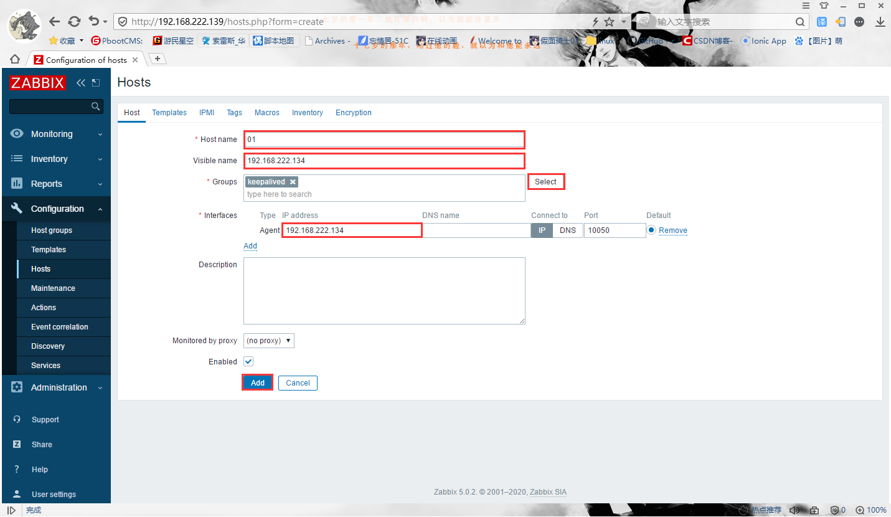Click the Inventory list icon
891x517 pixels.
(x=17, y=159)
